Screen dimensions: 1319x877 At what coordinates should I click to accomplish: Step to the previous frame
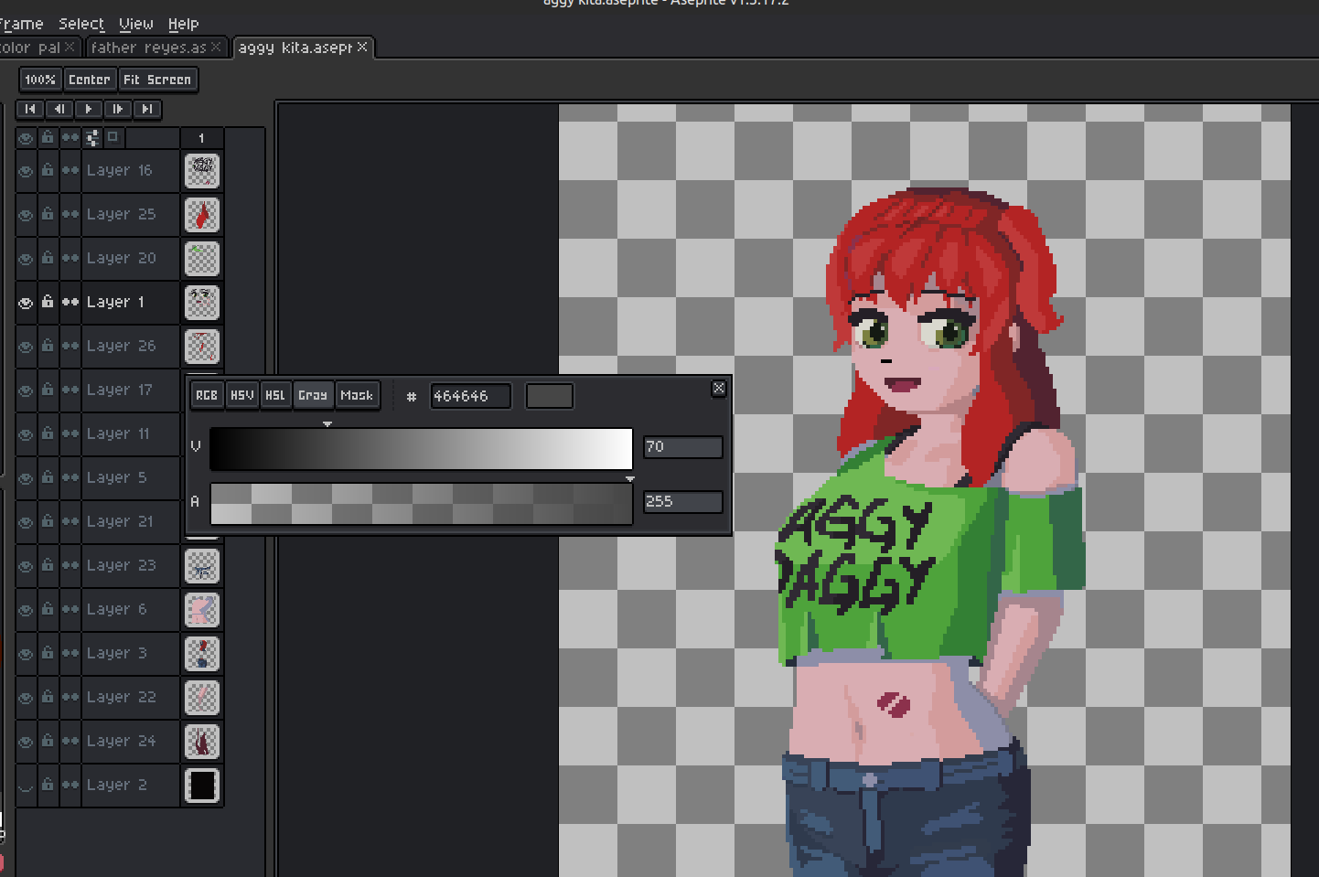point(59,109)
